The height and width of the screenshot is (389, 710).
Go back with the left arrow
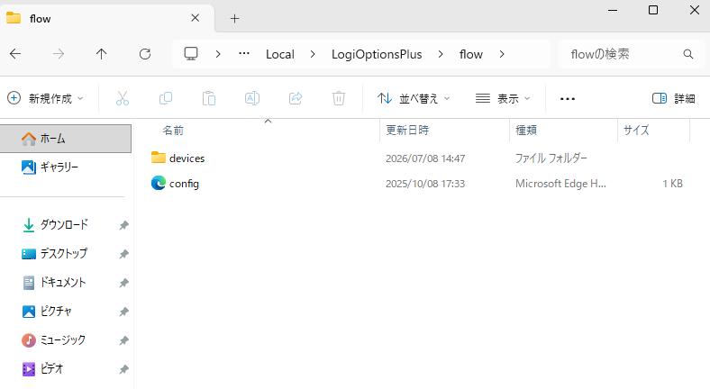15,54
